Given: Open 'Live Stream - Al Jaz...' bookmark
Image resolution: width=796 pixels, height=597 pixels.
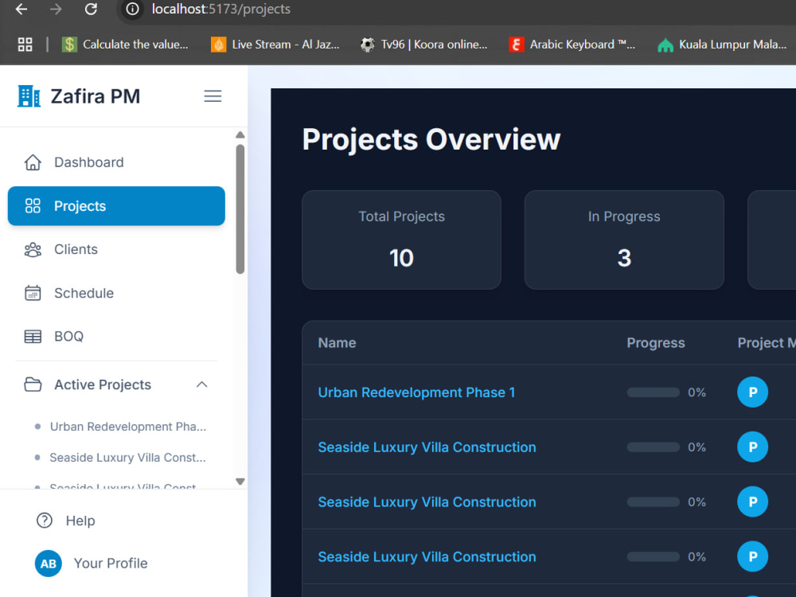Looking at the screenshot, I should 275,45.
